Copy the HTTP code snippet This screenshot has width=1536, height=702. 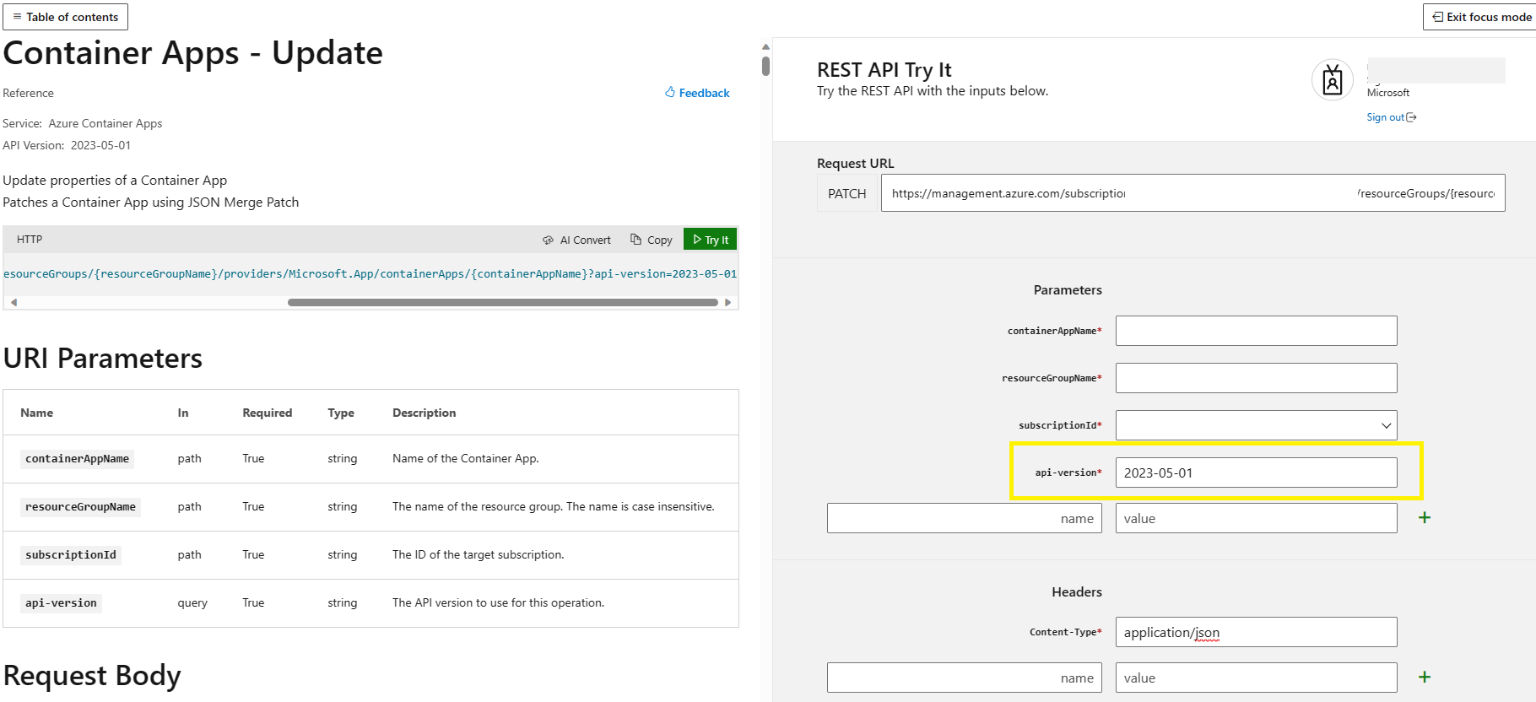point(652,240)
